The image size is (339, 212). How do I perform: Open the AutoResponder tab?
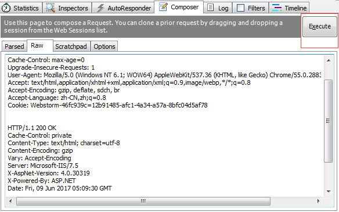pos(123,8)
